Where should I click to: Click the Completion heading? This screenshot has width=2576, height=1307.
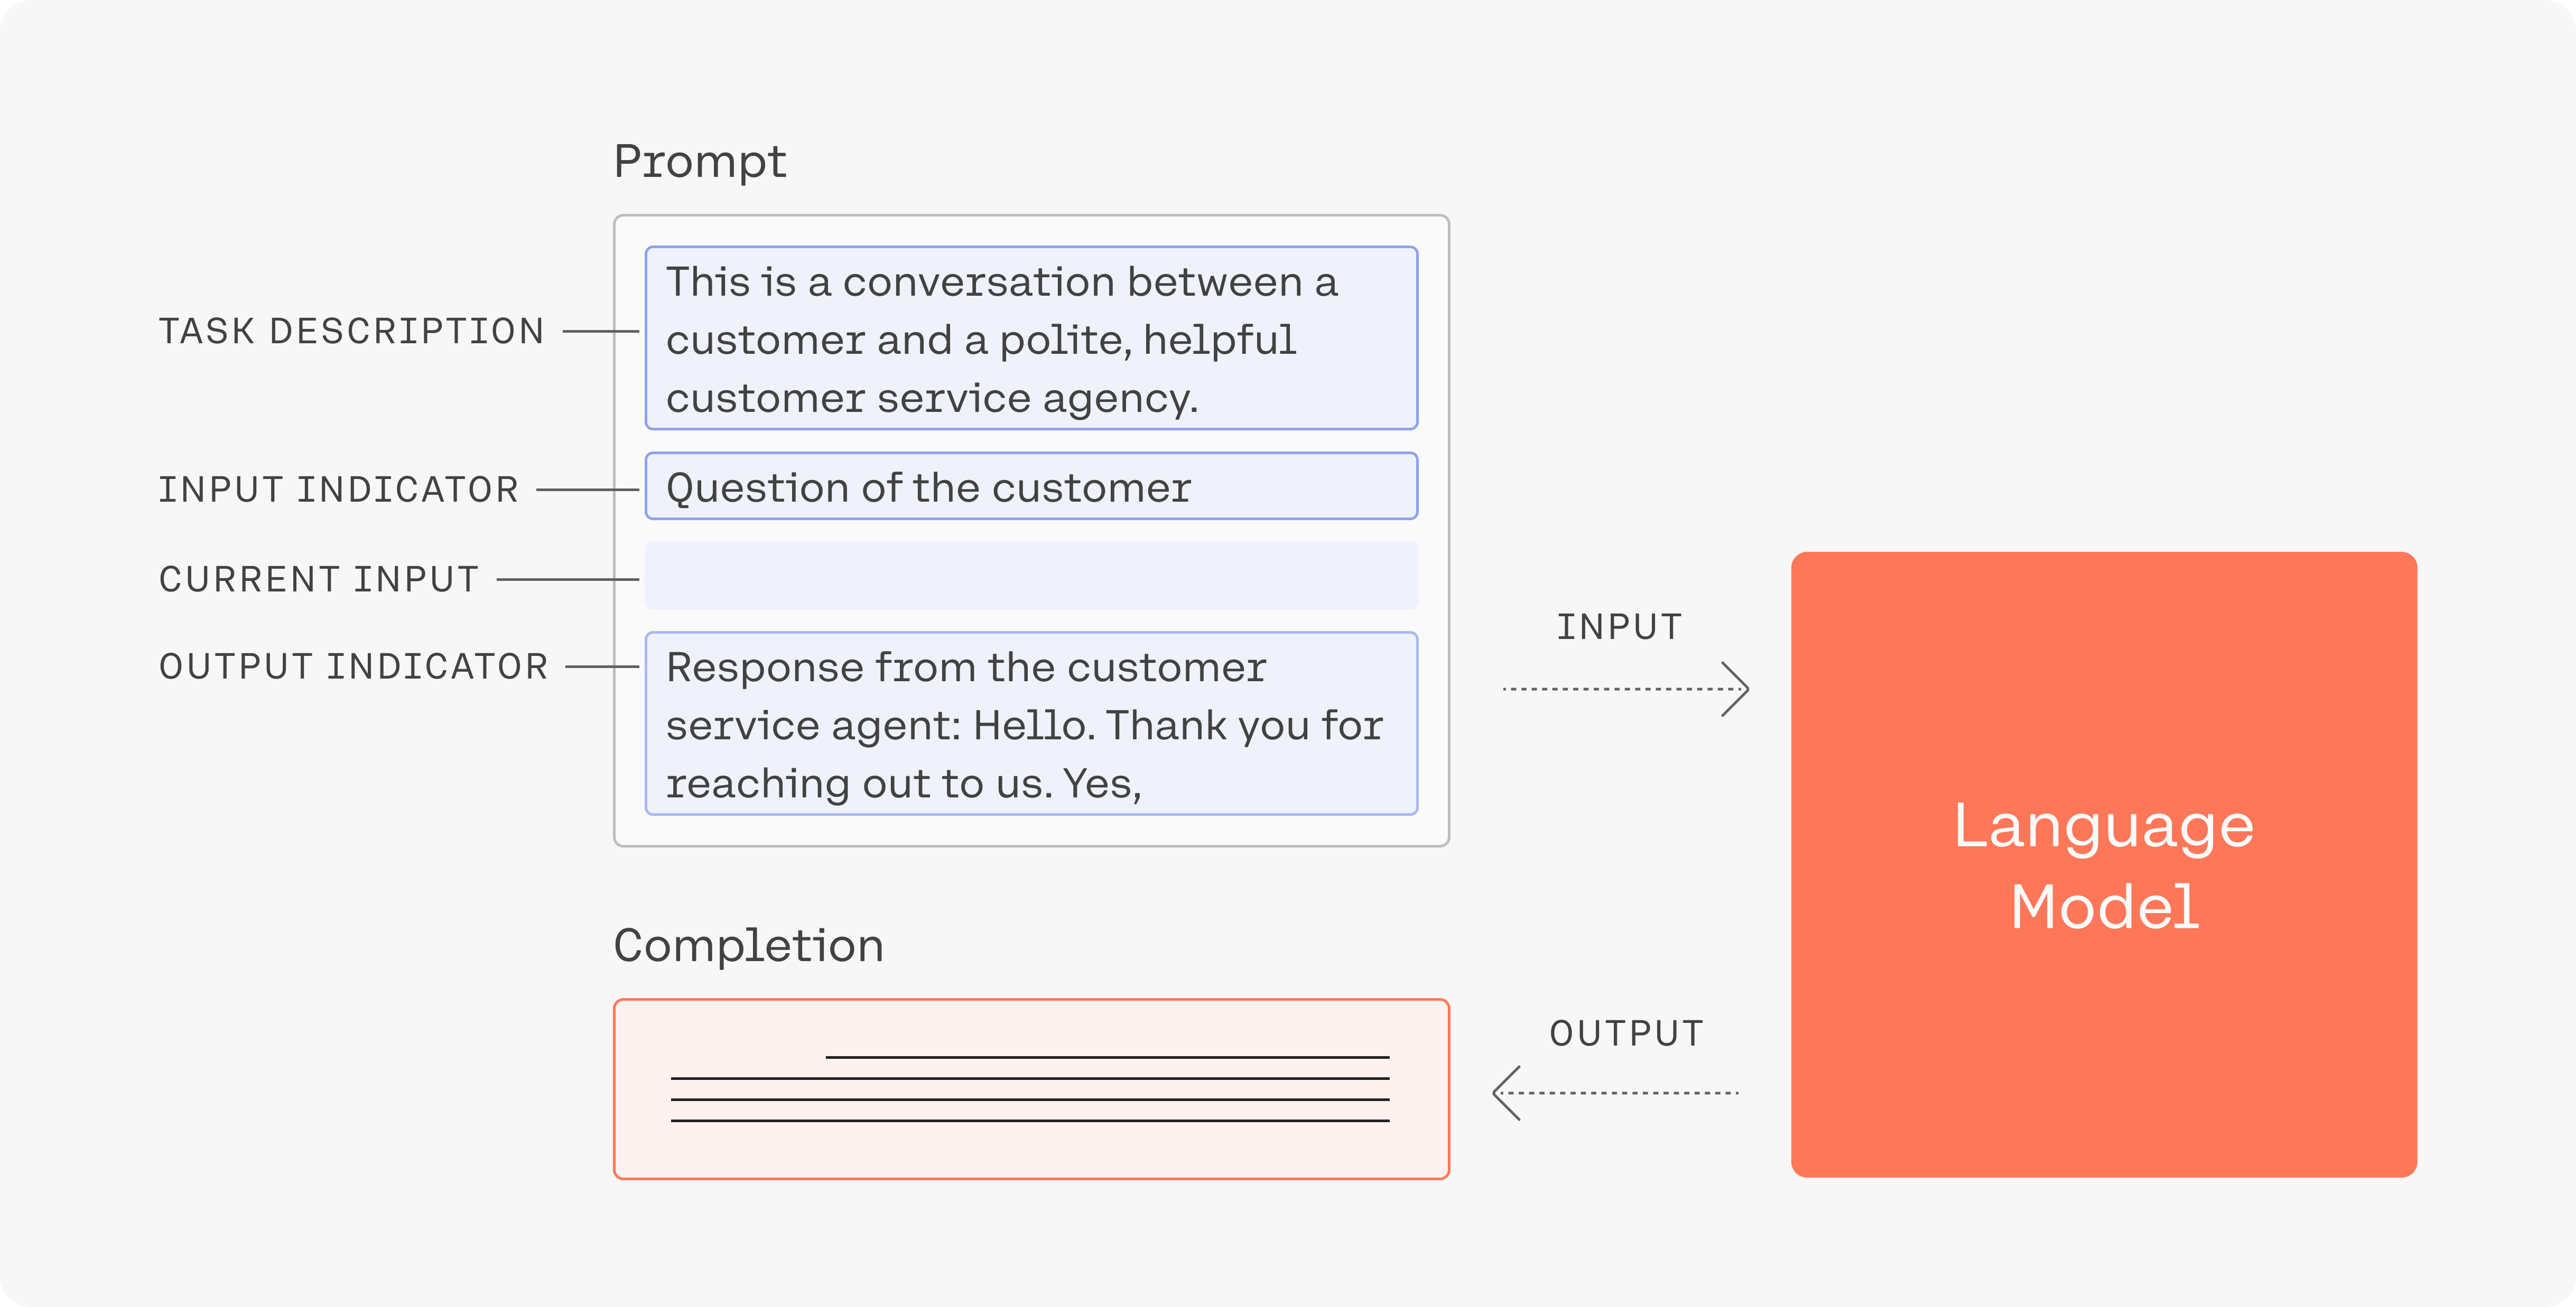749,946
